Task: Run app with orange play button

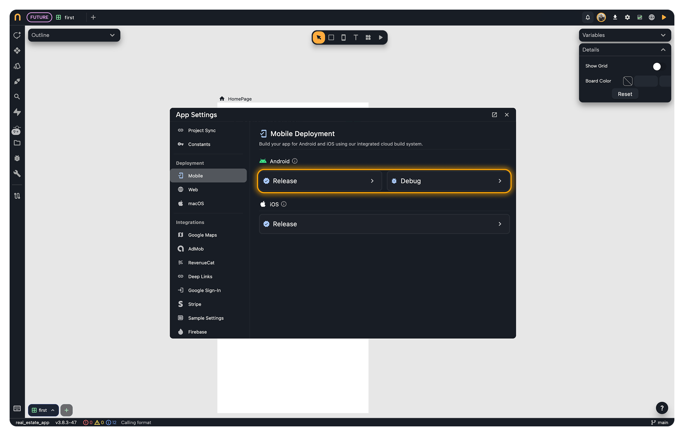Action: point(664,17)
